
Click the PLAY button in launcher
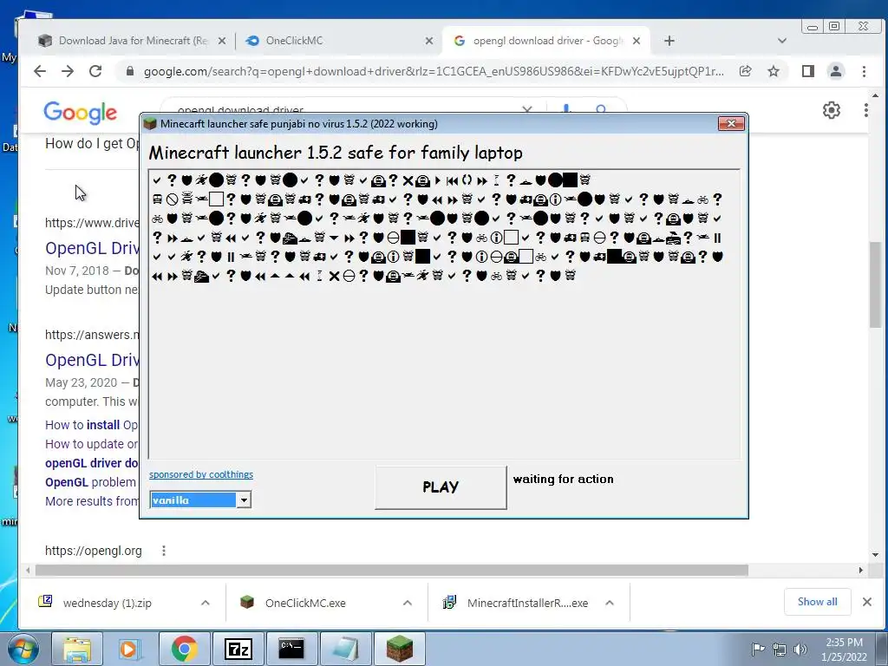(x=441, y=487)
